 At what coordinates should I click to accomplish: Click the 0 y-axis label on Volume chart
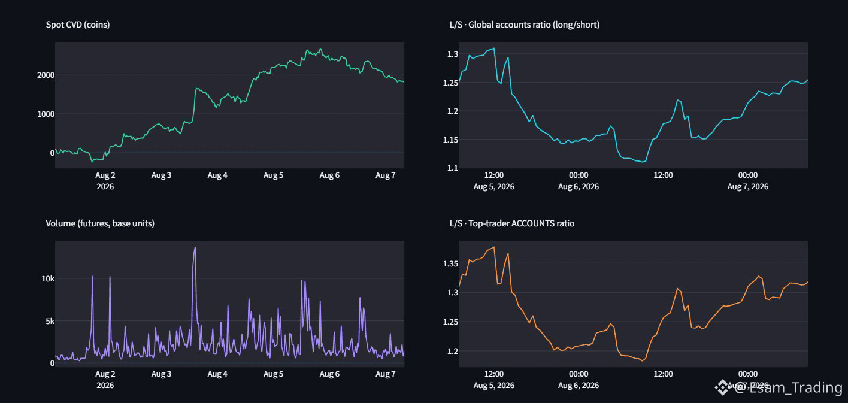click(52, 363)
